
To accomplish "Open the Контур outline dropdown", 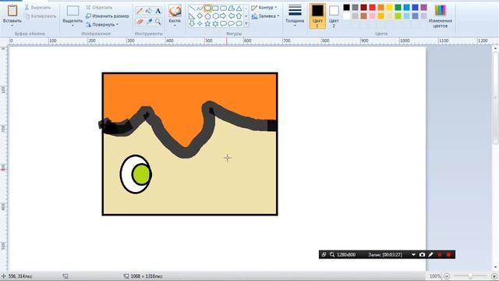I will click(x=276, y=7).
